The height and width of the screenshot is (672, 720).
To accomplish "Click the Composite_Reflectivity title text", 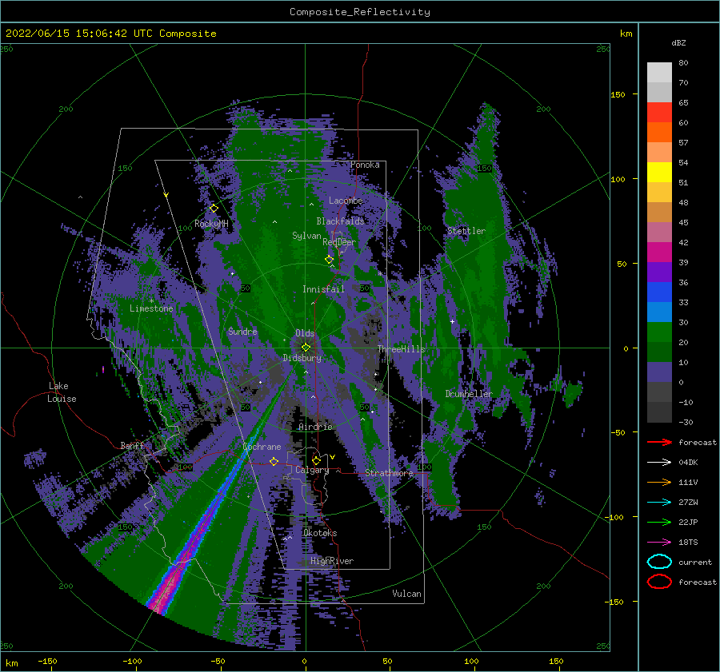I will tap(360, 12).
